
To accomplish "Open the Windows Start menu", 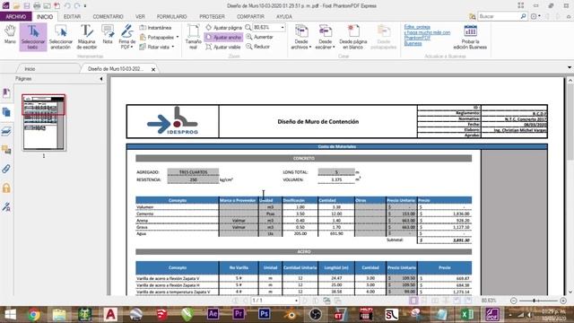I will (x=10, y=314).
